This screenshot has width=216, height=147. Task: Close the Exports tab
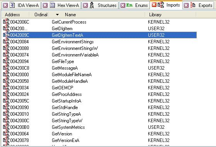coord(186,5)
